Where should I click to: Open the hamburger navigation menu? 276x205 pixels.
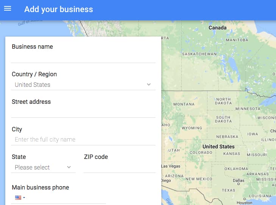coord(8,8)
